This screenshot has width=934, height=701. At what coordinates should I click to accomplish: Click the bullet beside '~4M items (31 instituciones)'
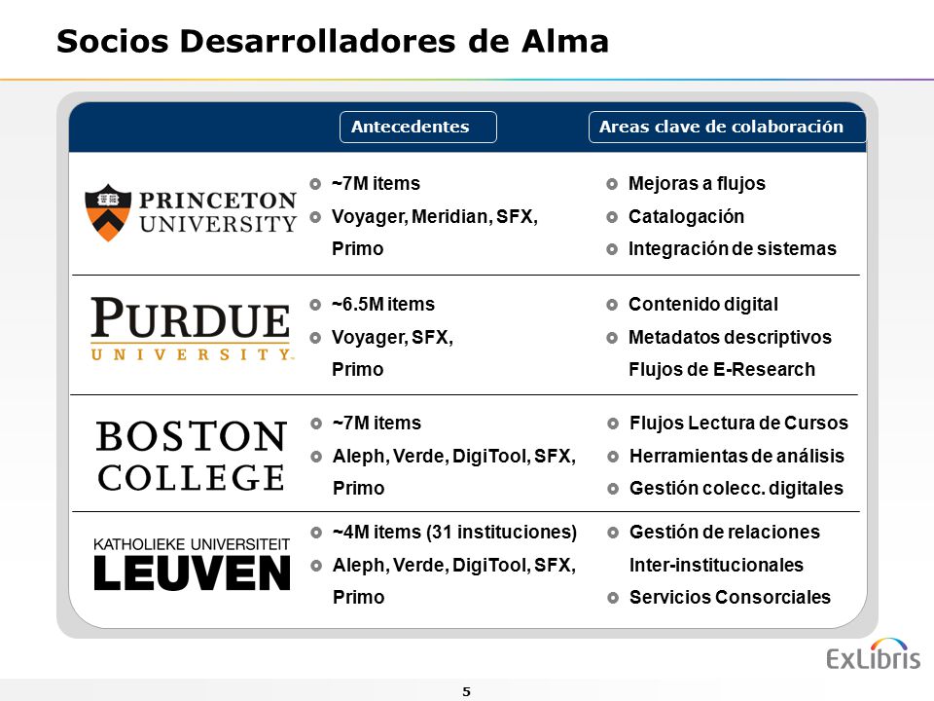point(316,533)
